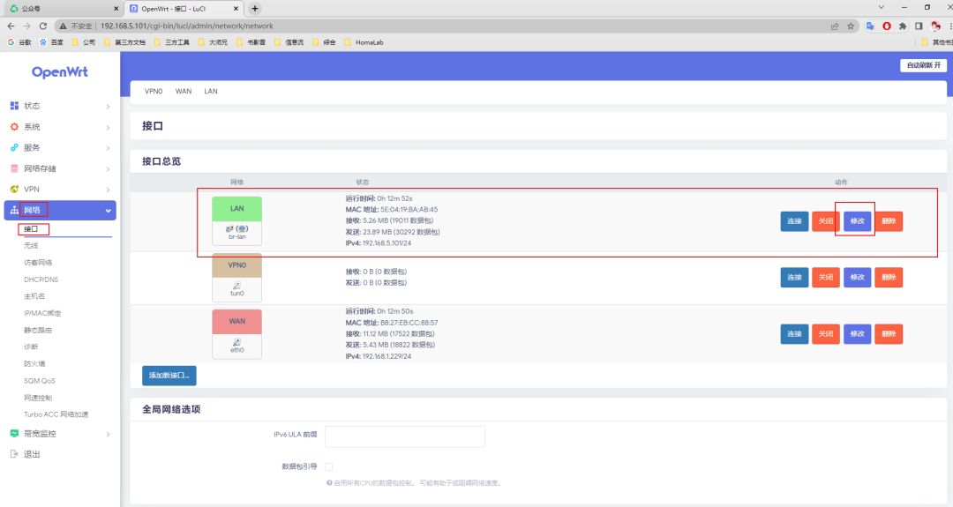
Task: Click the share page icon in address bar
Action: pyautogui.click(x=835, y=26)
